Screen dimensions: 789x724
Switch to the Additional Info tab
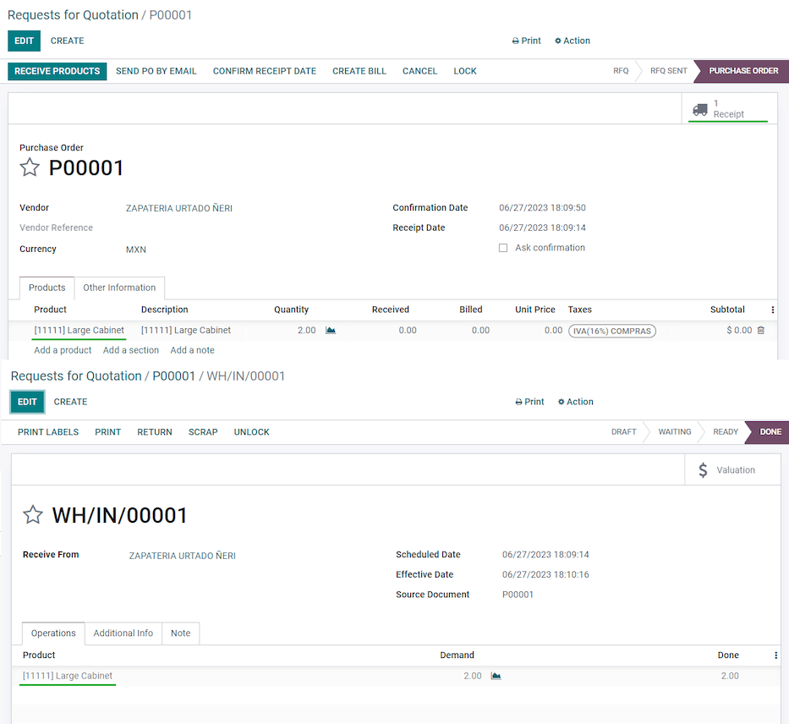pyautogui.click(x=123, y=633)
